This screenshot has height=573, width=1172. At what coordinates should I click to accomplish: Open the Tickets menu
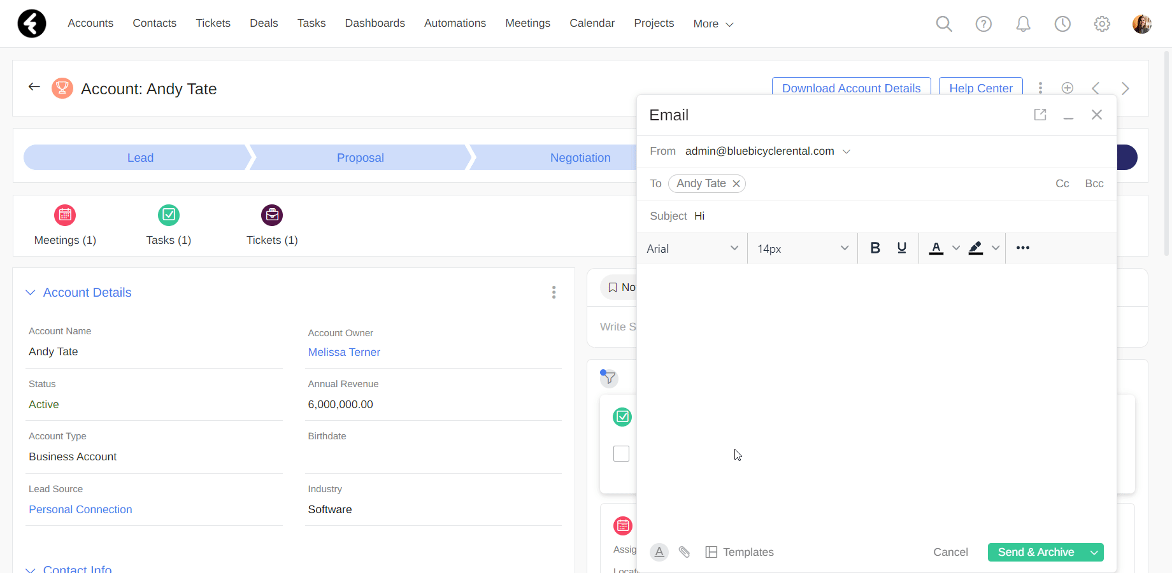point(213,23)
